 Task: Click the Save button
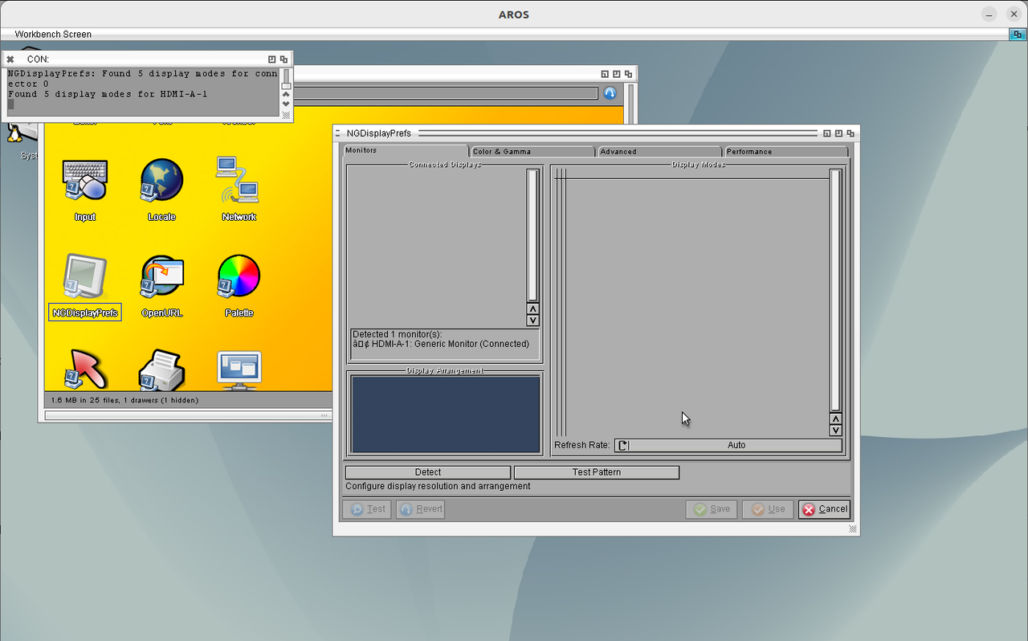click(712, 509)
